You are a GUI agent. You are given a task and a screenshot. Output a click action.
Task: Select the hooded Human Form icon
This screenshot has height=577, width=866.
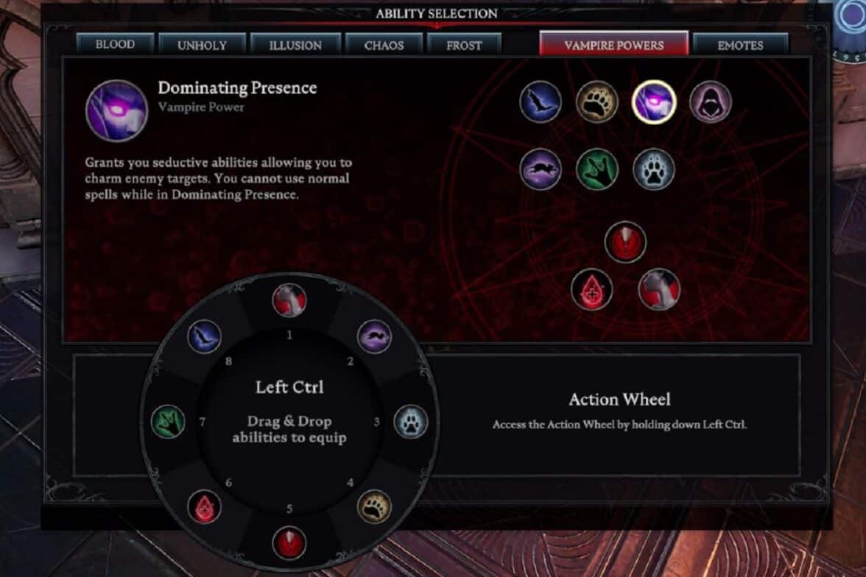coord(710,102)
